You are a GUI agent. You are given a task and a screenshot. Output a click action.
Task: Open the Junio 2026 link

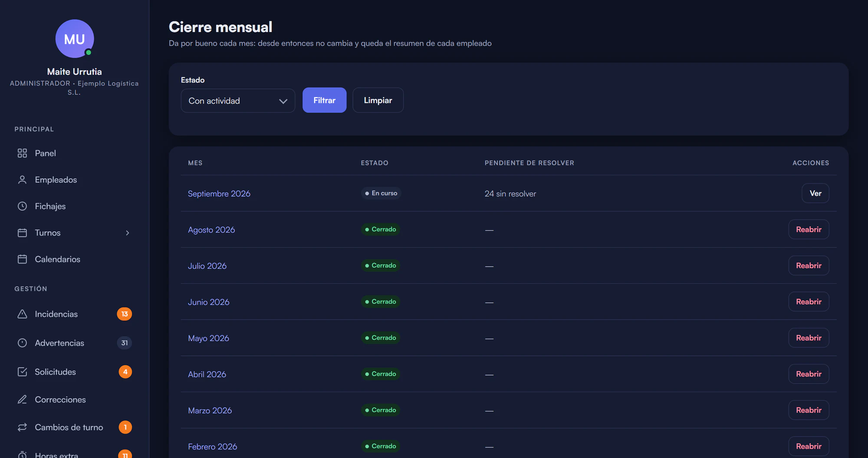pyautogui.click(x=208, y=302)
